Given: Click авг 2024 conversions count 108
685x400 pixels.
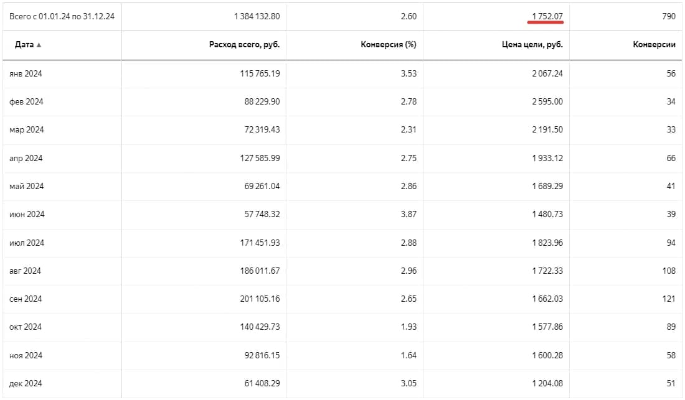Looking at the screenshot, I should tap(669, 271).
